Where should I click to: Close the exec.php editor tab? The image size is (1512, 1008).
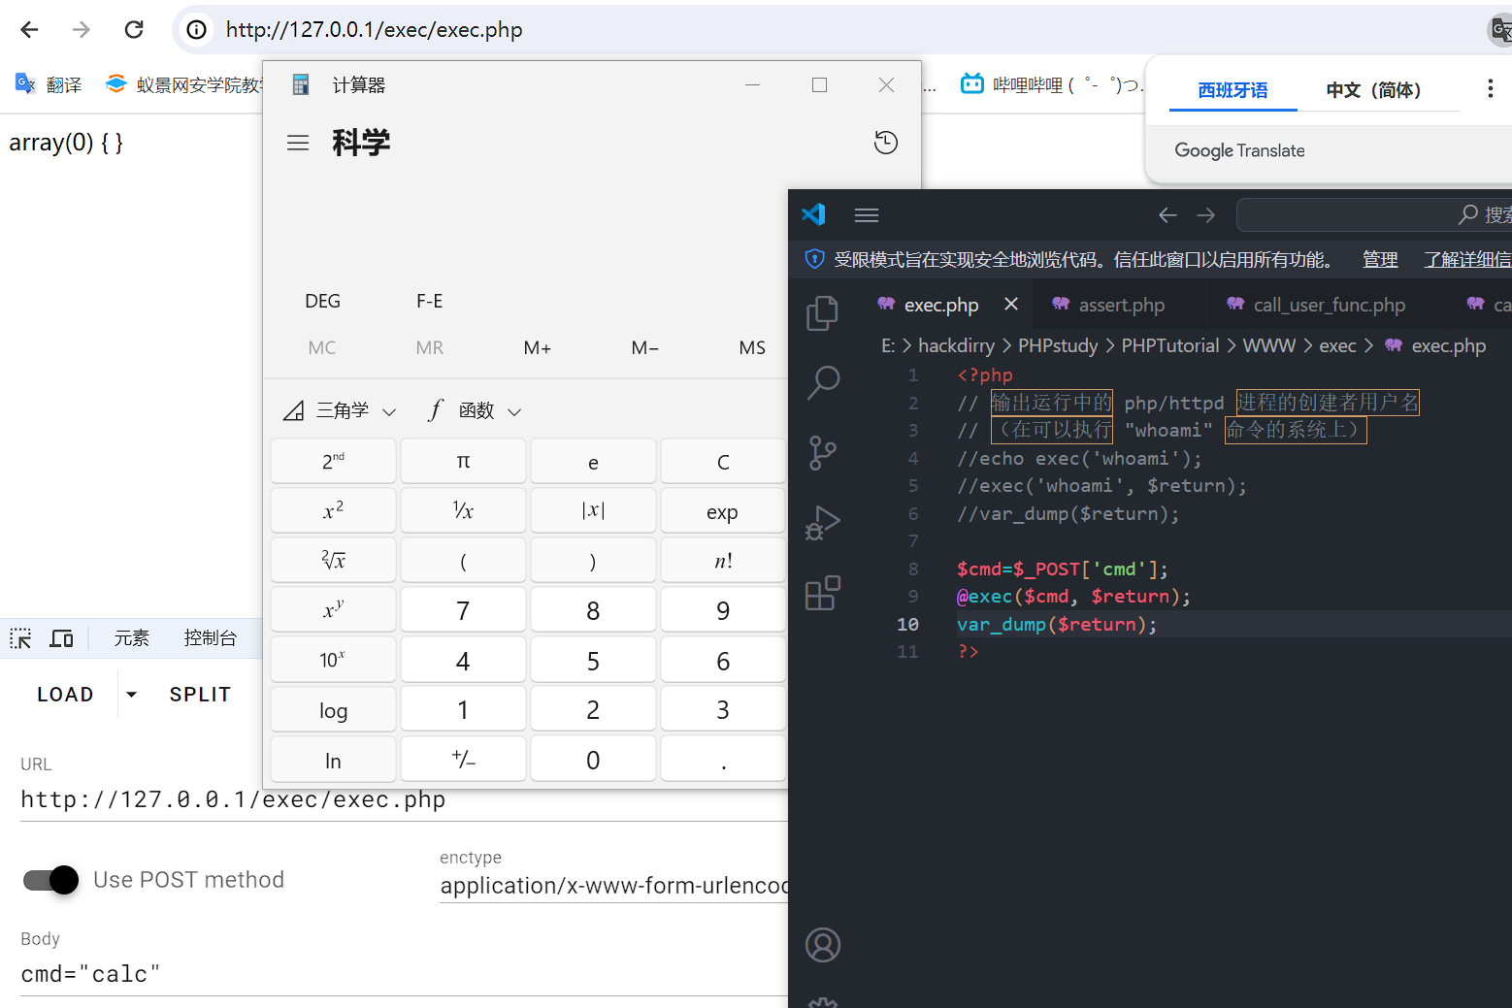pyautogui.click(x=1011, y=305)
